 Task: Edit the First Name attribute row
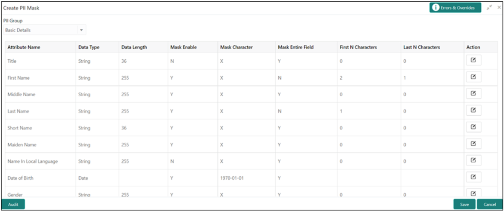click(473, 77)
